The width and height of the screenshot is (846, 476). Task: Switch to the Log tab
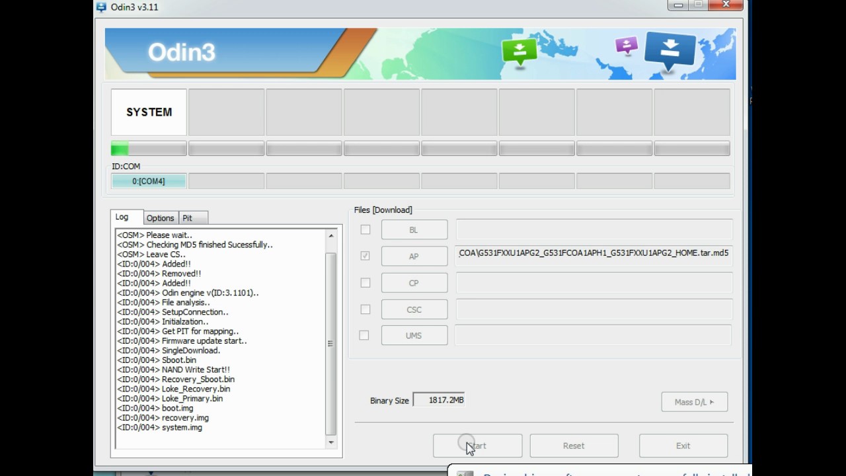tap(127, 217)
